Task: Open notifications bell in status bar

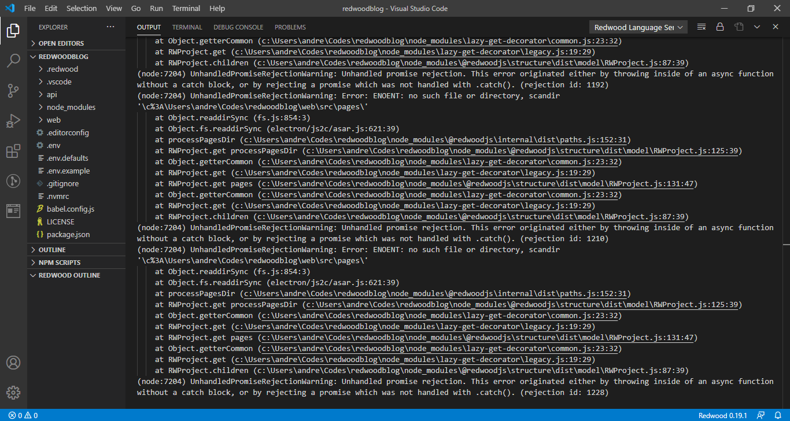Action: 778,415
